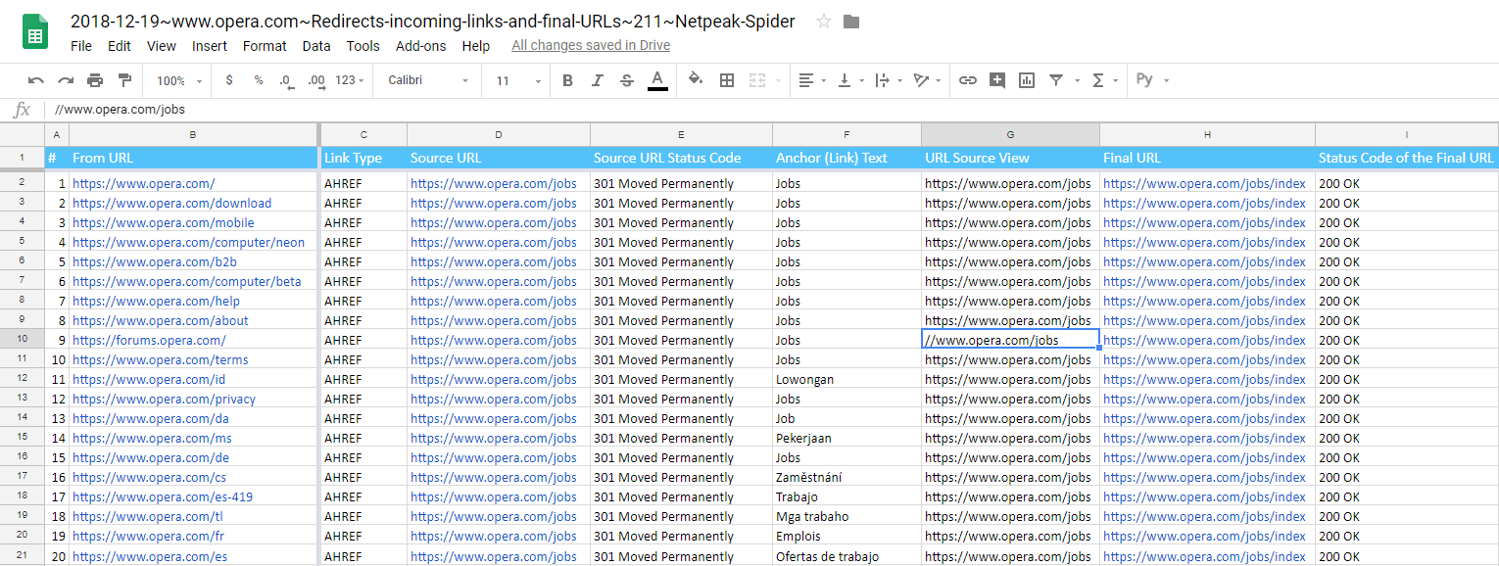Open the input tools Py dropdown
This screenshot has height=566, width=1499.
point(1152,80)
